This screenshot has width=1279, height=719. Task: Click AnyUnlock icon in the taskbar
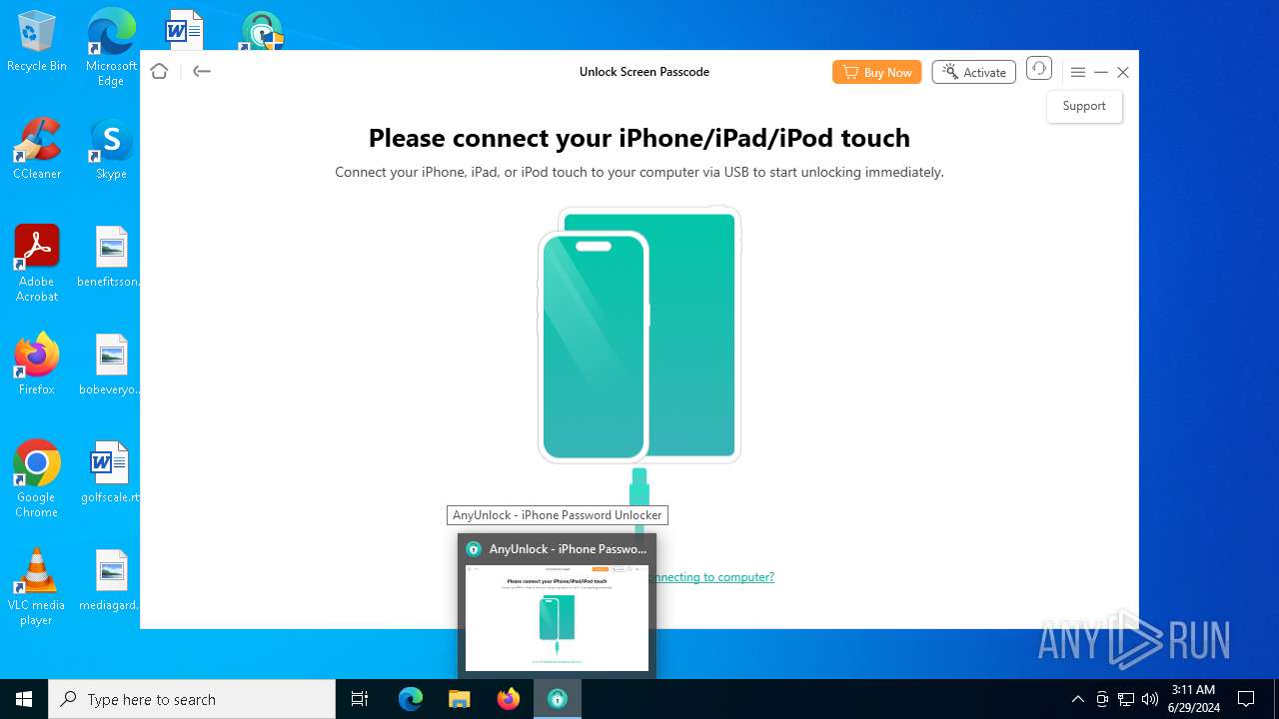pyautogui.click(x=558, y=699)
